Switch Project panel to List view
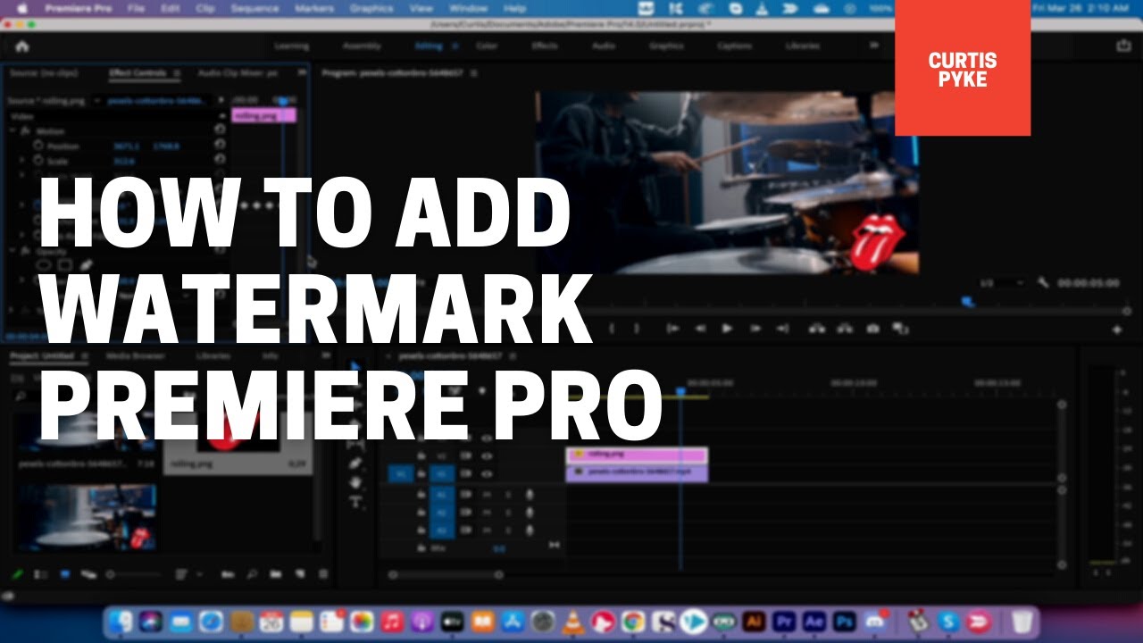Viewport: 1143px width, 643px height. (x=40, y=574)
